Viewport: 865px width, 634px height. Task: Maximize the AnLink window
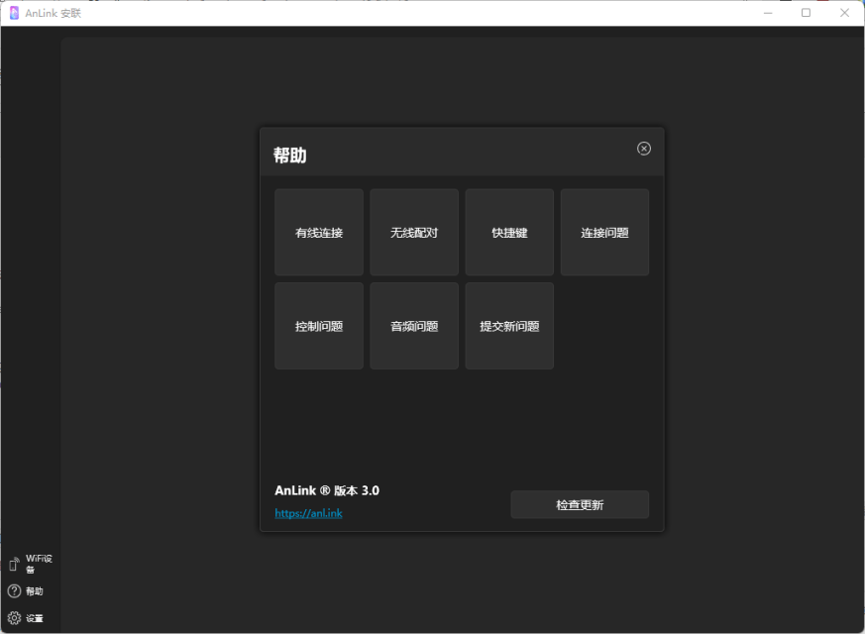806,13
